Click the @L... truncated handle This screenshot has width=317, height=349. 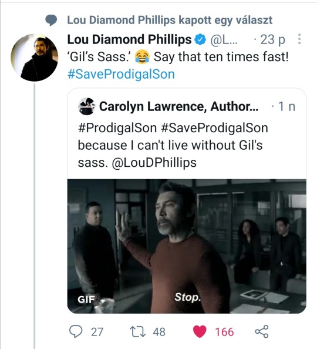[224, 40]
